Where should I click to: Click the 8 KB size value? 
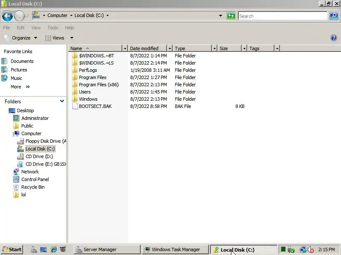(240, 106)
